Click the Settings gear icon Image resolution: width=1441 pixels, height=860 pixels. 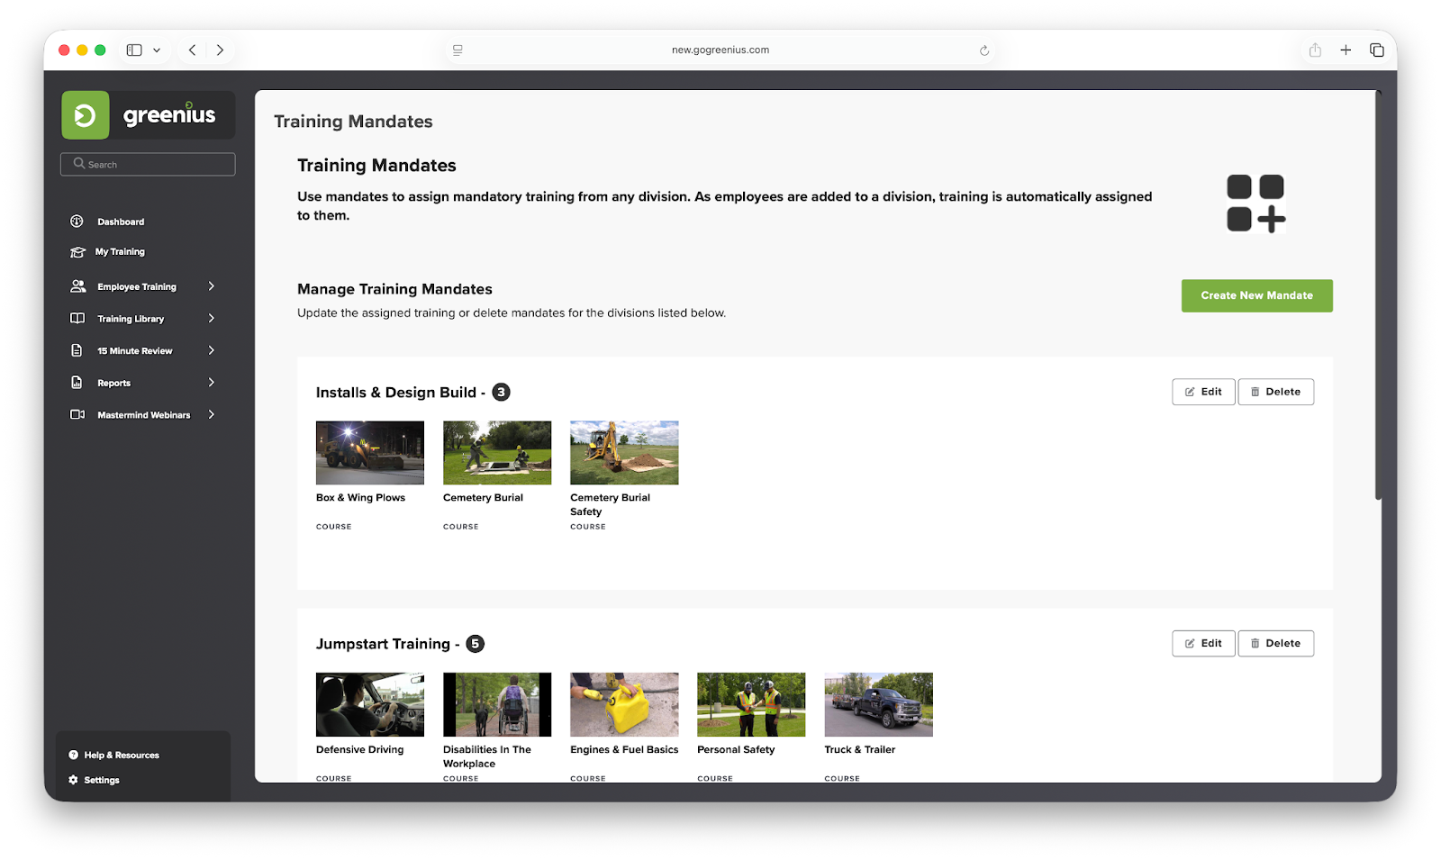coord(74,780)
